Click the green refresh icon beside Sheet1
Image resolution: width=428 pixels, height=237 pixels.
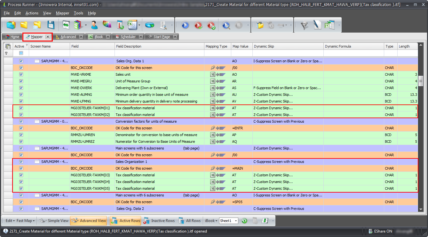(244, 221)
